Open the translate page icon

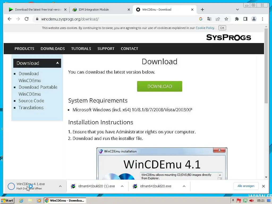[209, 19]
